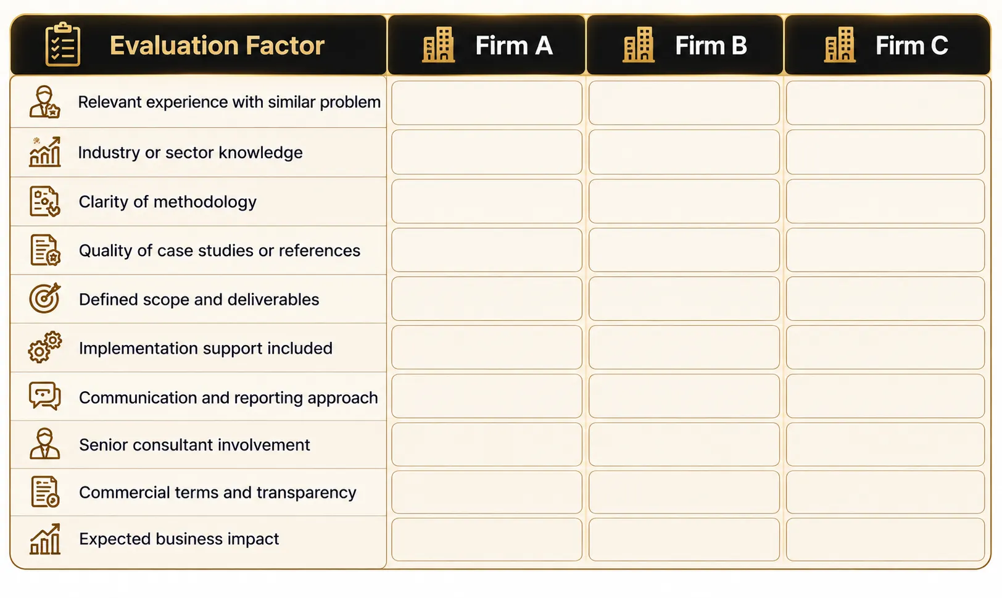Click Firm B cell for clarity of methodology
The image size is (1002, 598).
click(x=684, y=201)
